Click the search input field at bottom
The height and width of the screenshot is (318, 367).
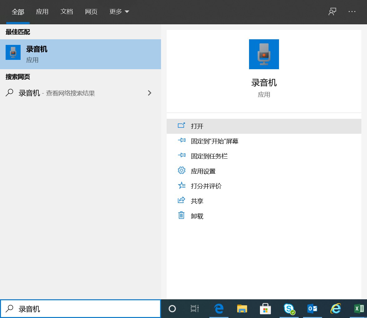(81, 308)
